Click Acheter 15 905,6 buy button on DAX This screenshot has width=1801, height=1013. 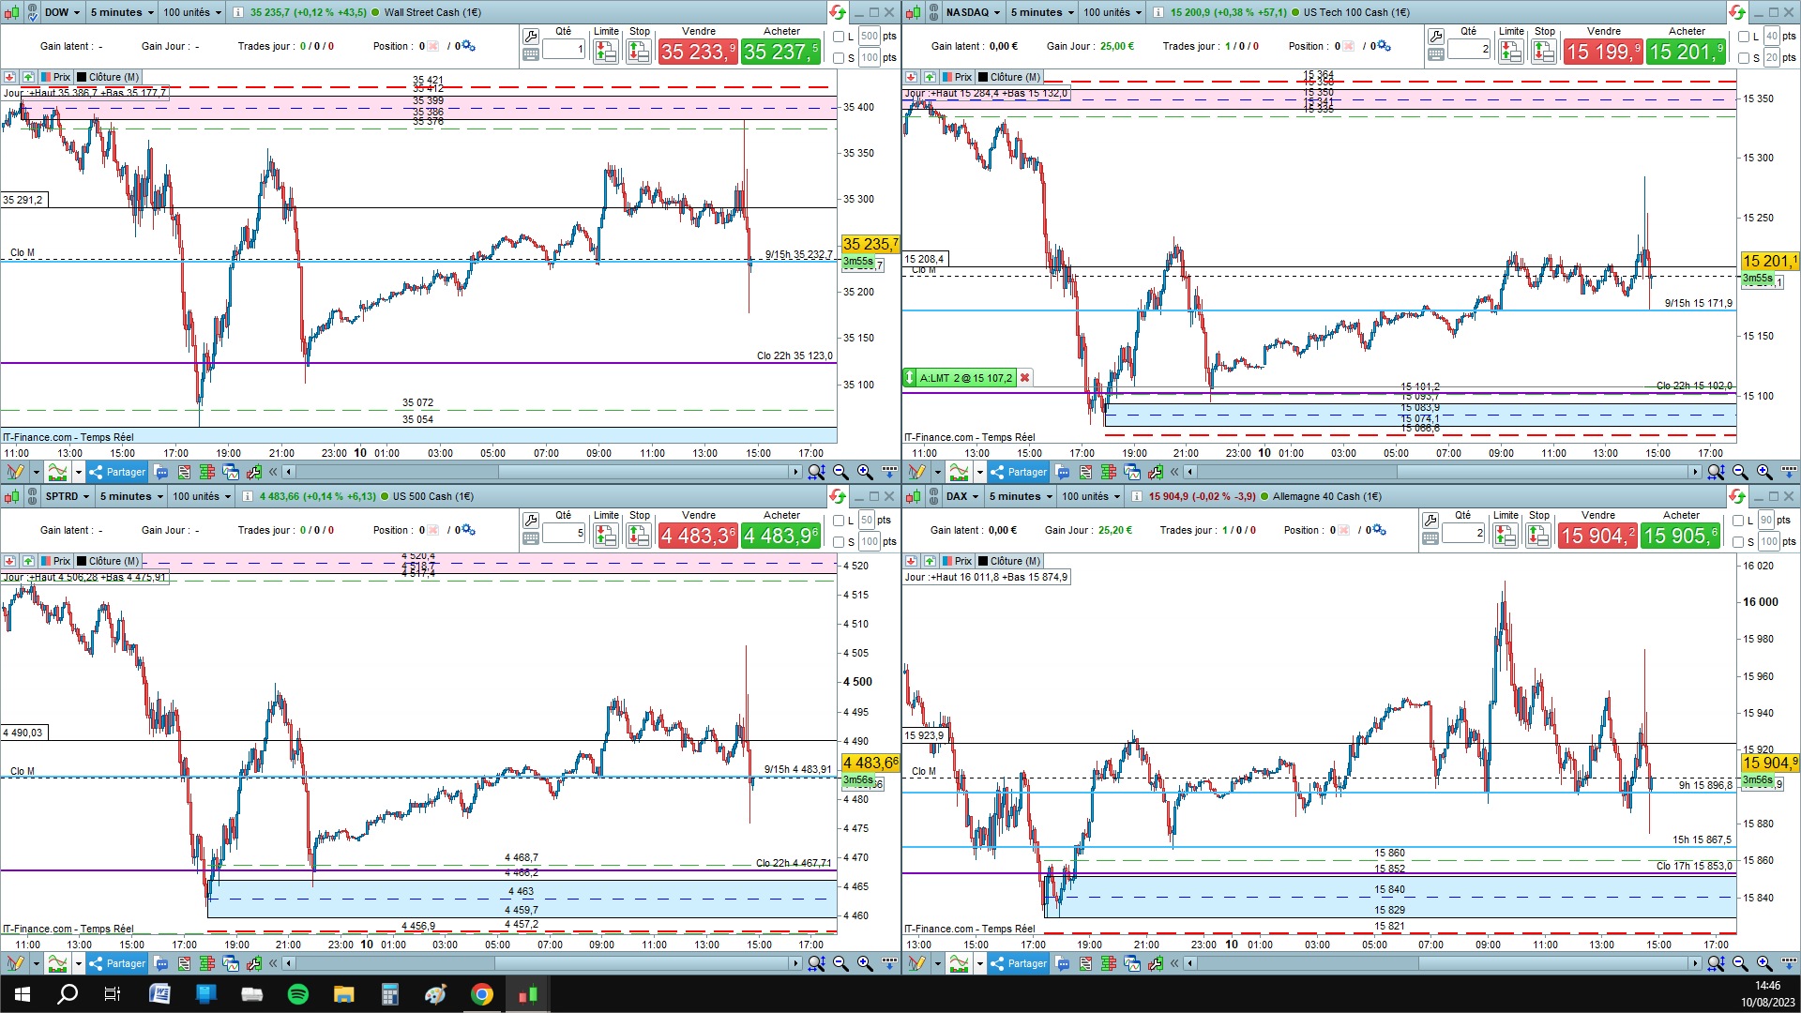(x=1680, y=537)
